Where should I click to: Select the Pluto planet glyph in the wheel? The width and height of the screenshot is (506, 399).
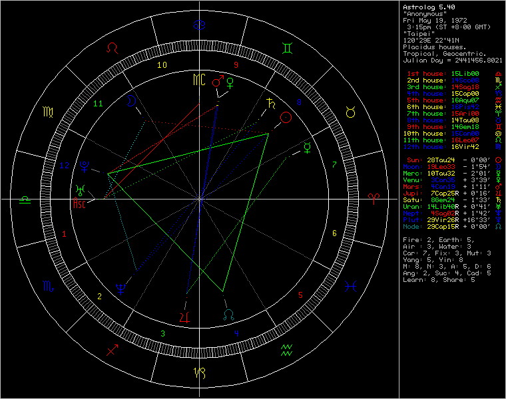click(x=85, y=167)
